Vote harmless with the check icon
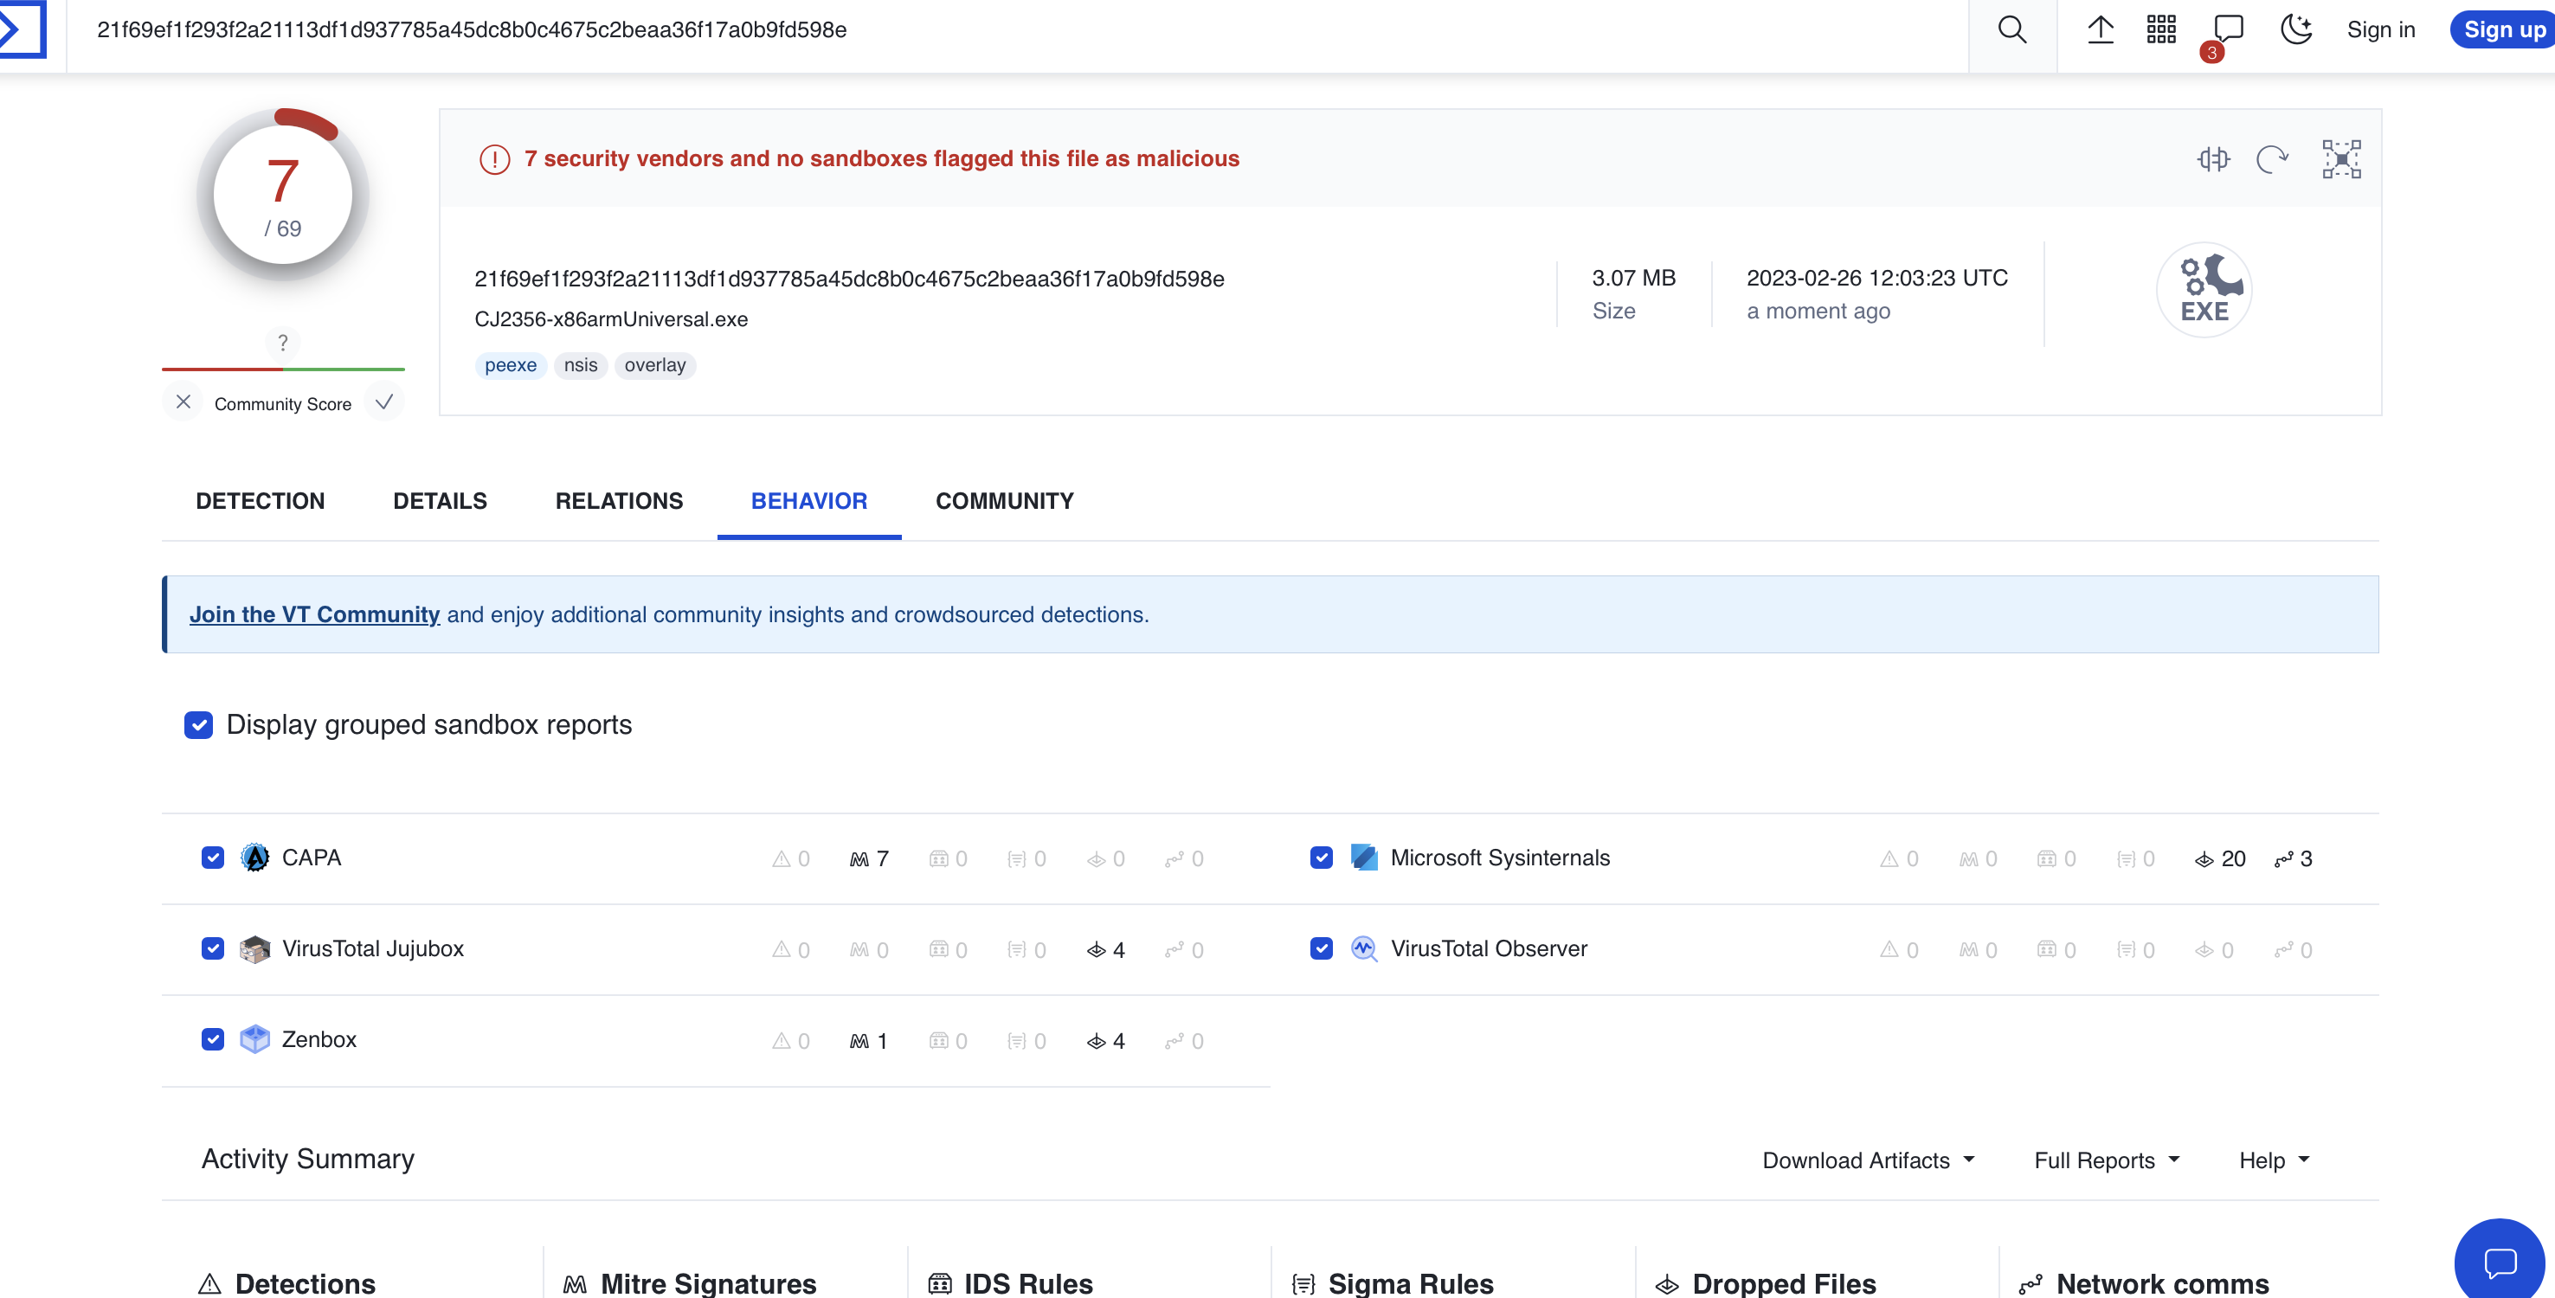2555x1298 pixels. (x=385, y=402)
